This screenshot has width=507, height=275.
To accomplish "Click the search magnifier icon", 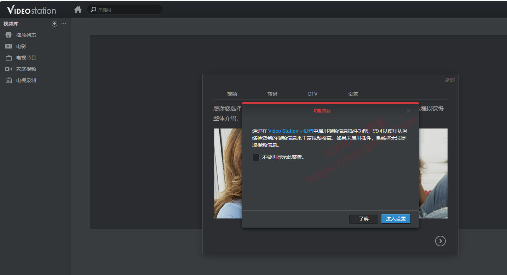I will click(93, 10).
